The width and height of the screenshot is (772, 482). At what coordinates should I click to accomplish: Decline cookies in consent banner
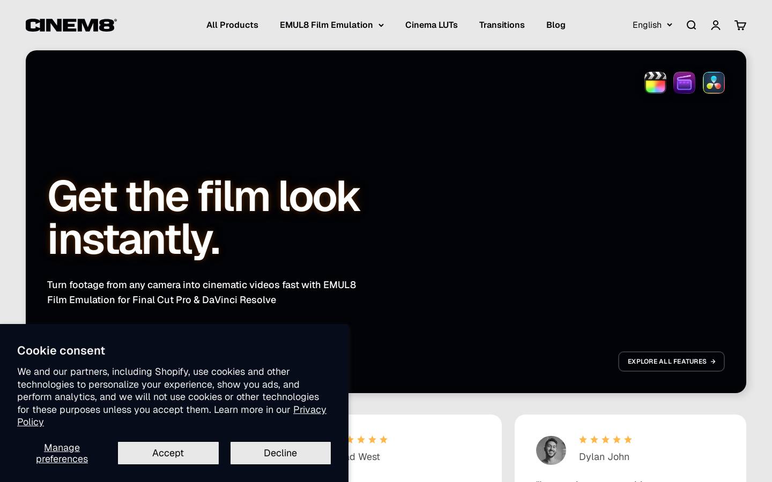(280, 453)
